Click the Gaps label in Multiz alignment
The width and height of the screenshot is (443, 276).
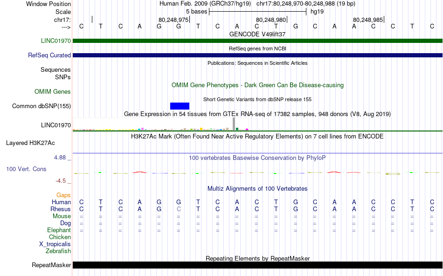pos(63,195)
